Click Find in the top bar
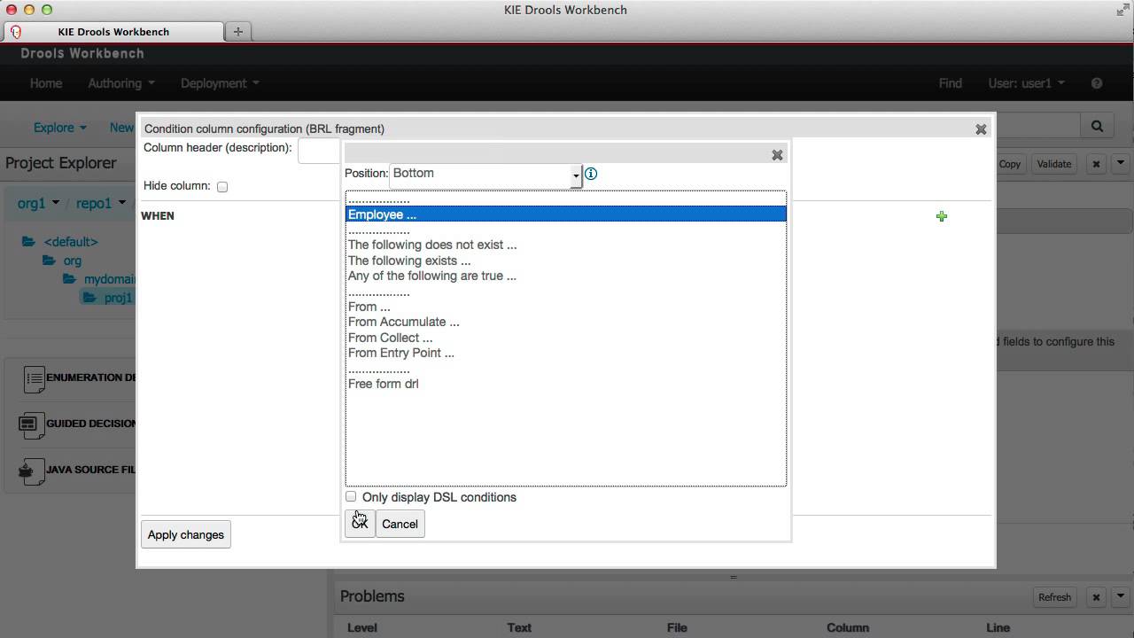1134x638 pixels. click(951, 83)
